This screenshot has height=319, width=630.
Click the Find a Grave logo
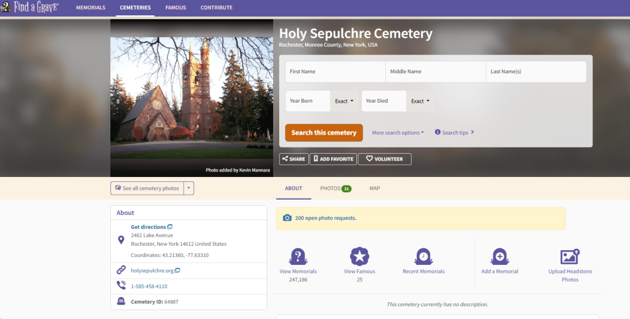point(30,7)
